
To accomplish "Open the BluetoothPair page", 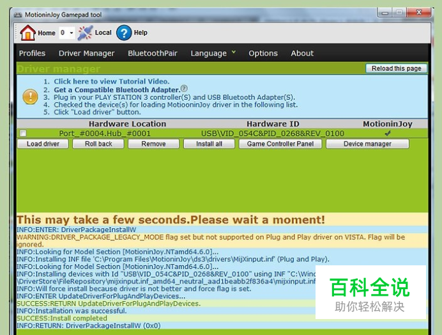I will click(153, 53).
